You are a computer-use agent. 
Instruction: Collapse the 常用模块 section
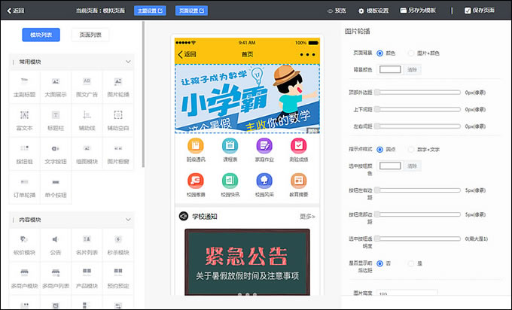tap(128, 62)
